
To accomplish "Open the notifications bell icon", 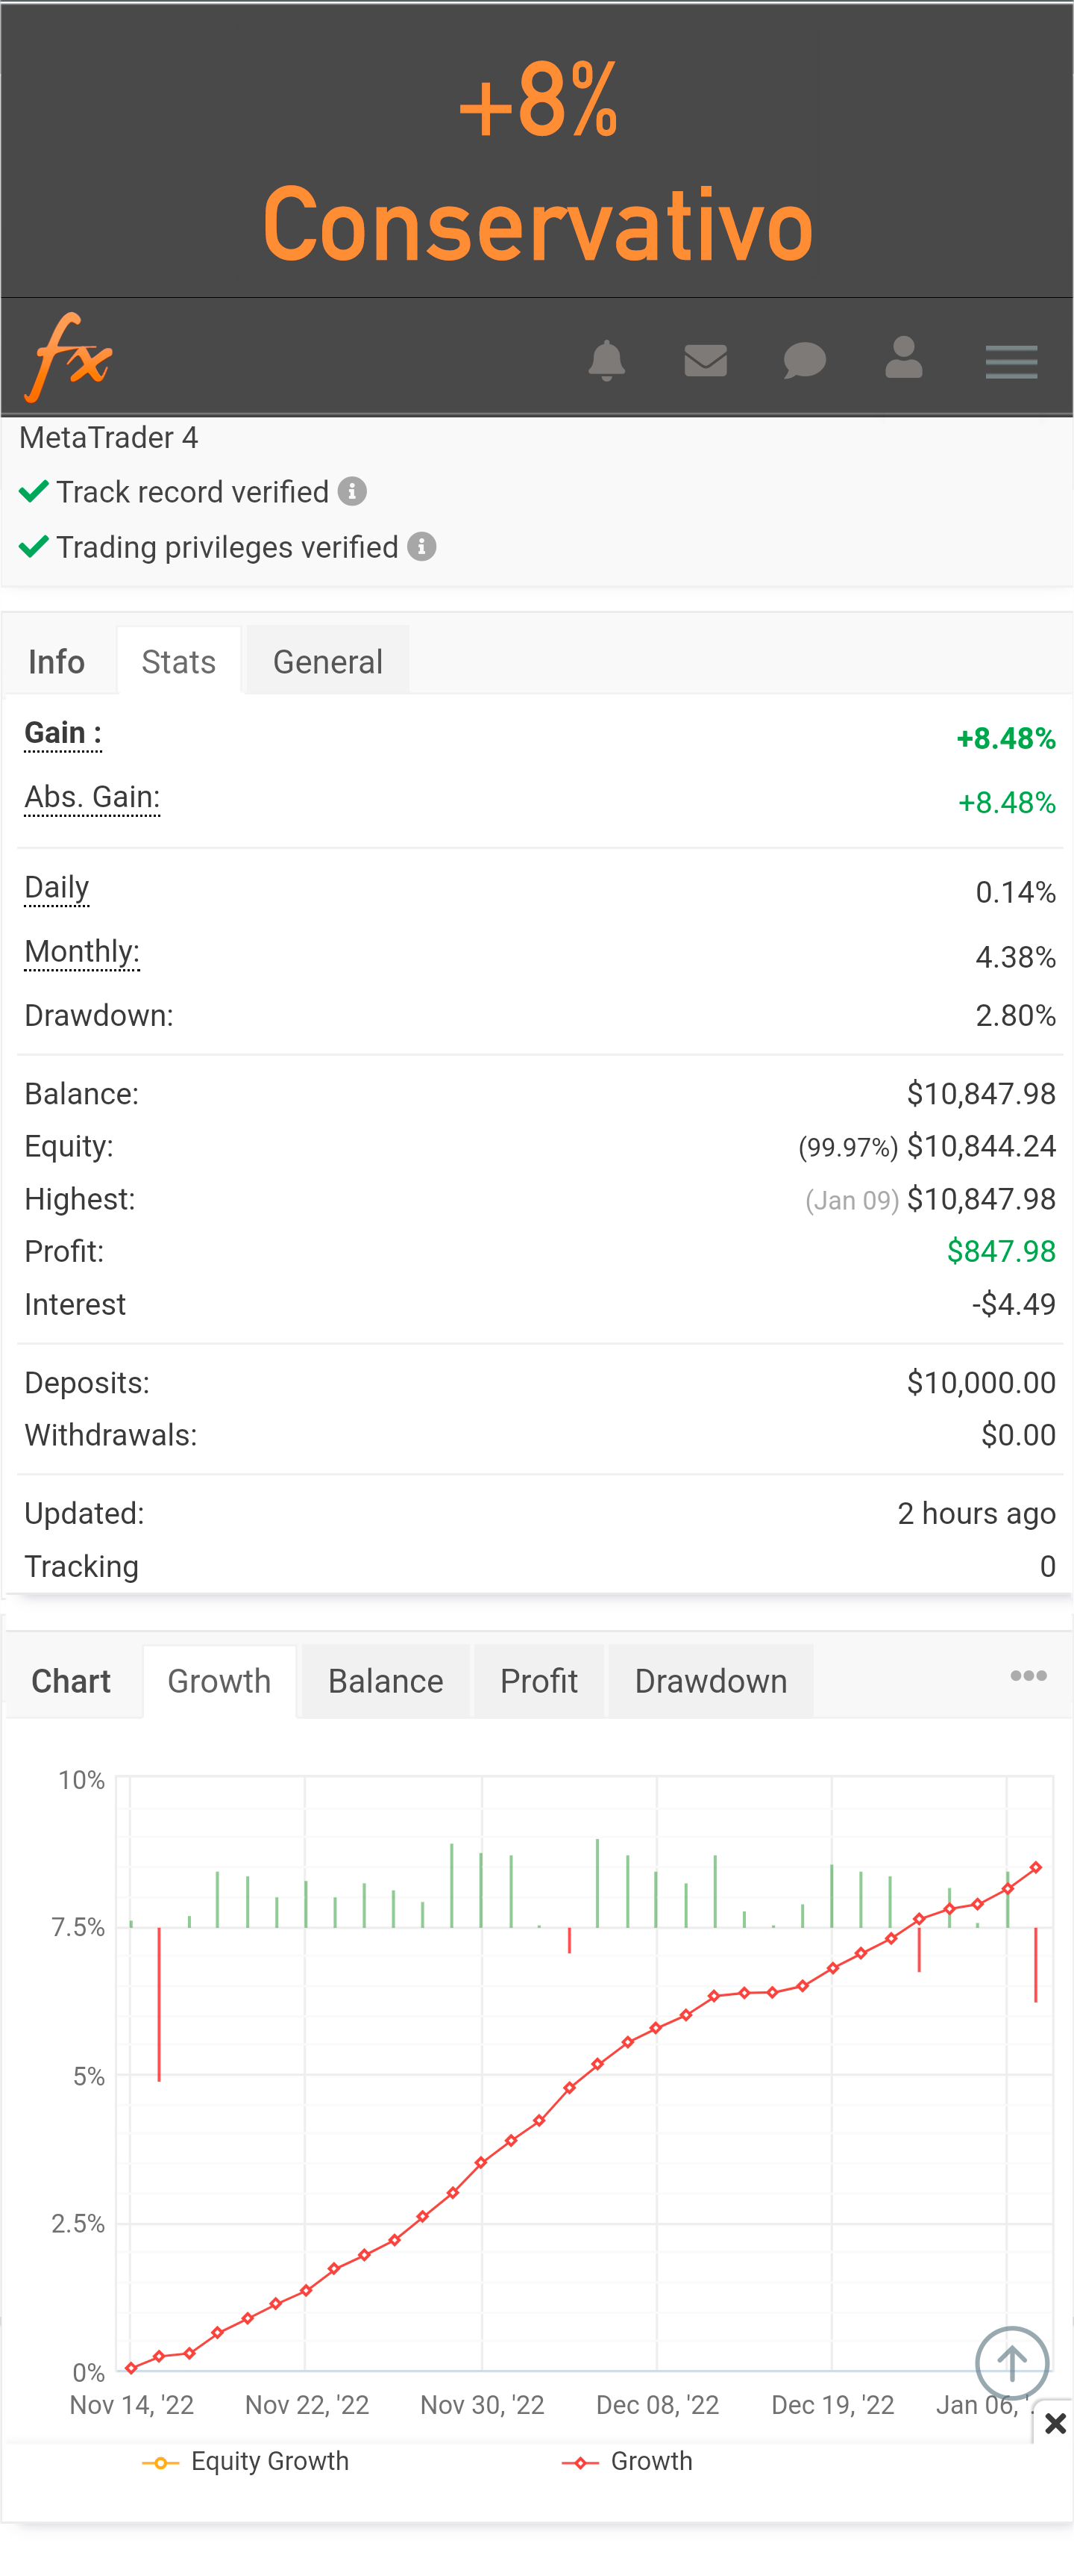I will coord(606,360).
